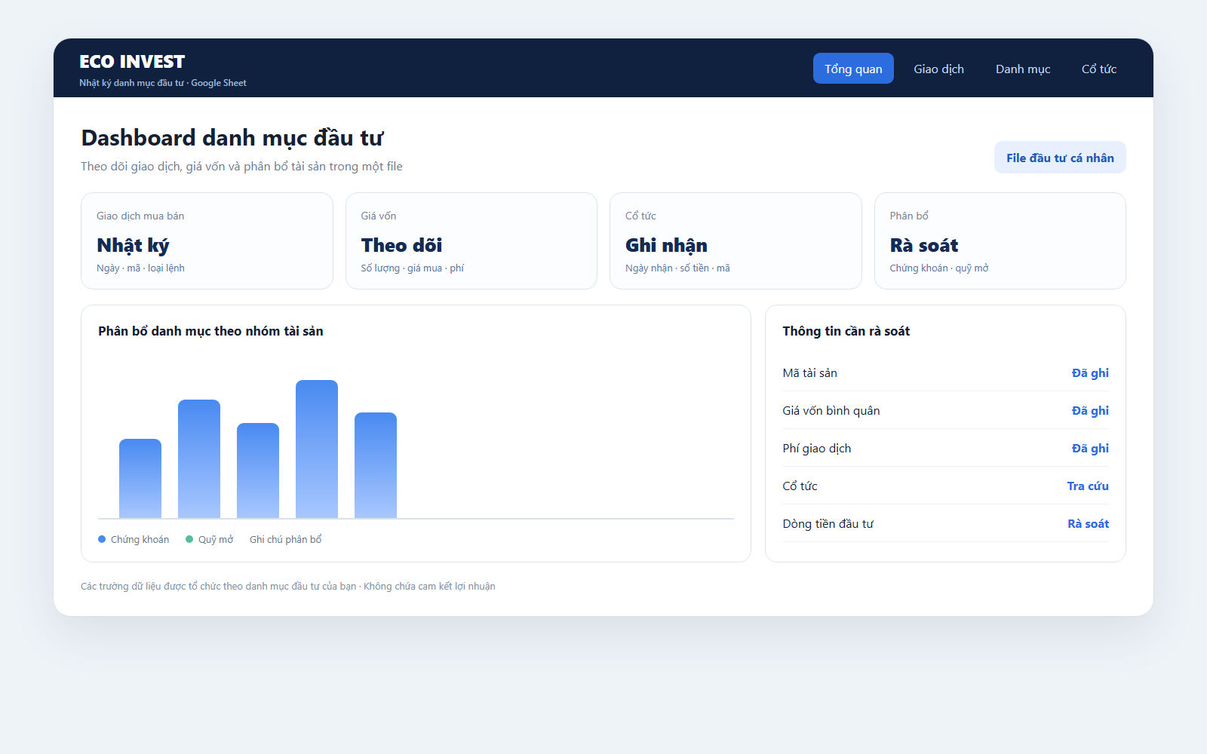Click the Phí giao dịch label
The height and width of the screenshot is (754, 1207).
(816, 448)
